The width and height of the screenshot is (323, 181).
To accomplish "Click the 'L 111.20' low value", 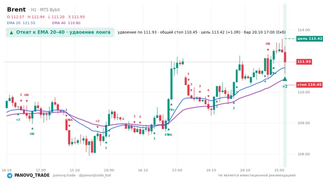I will coord(56,17).
